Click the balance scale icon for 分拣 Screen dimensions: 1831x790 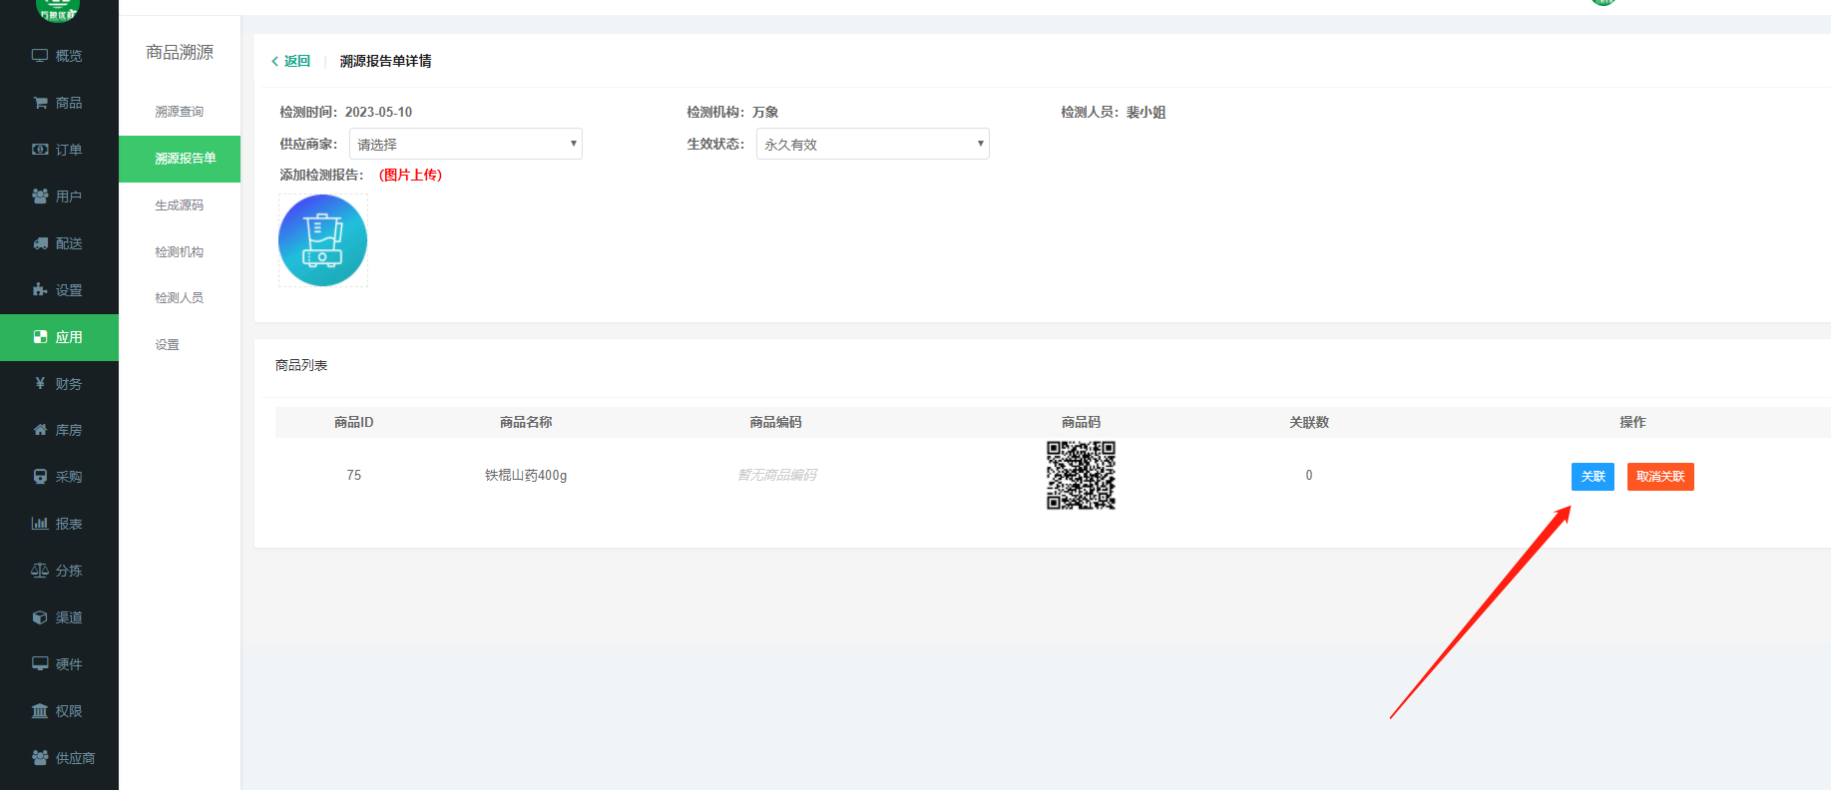40,571
